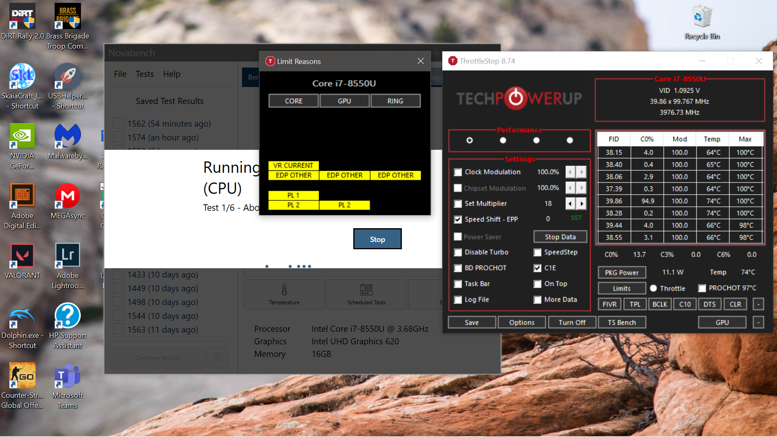Screen dimensions: 777x437
Task: Click Scheduled Tests calendar icon in Novabench
Action: 366,290
